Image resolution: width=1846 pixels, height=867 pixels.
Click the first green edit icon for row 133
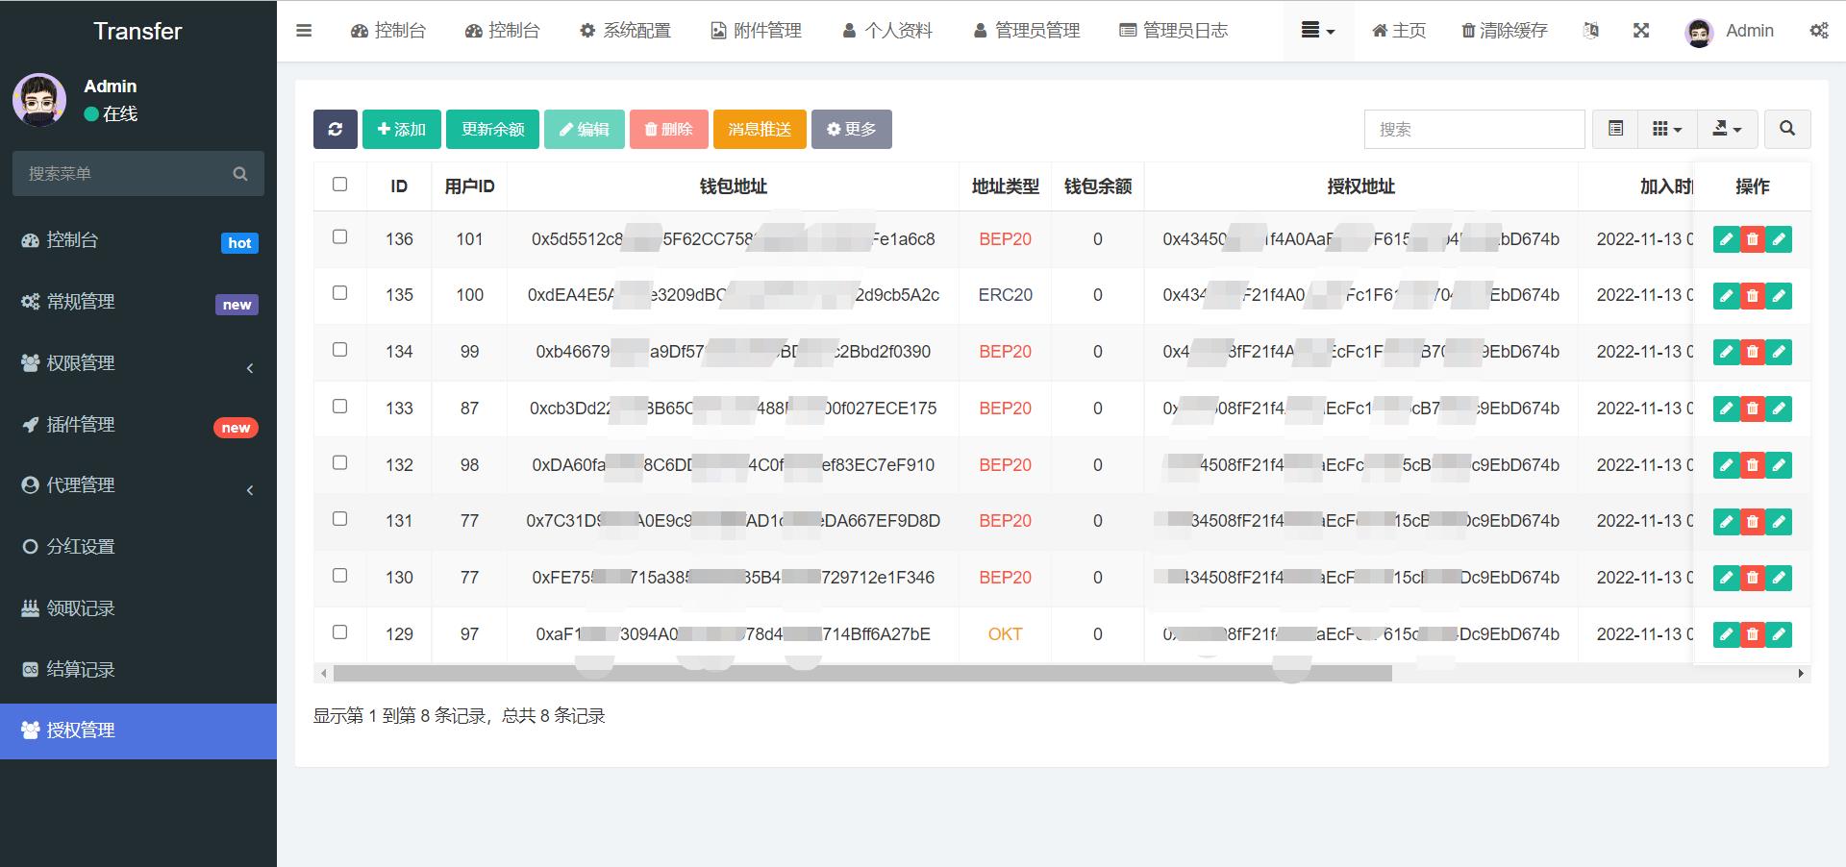click(1727, 409)
